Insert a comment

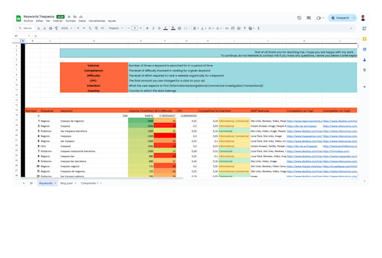click(x=233, y=28)
